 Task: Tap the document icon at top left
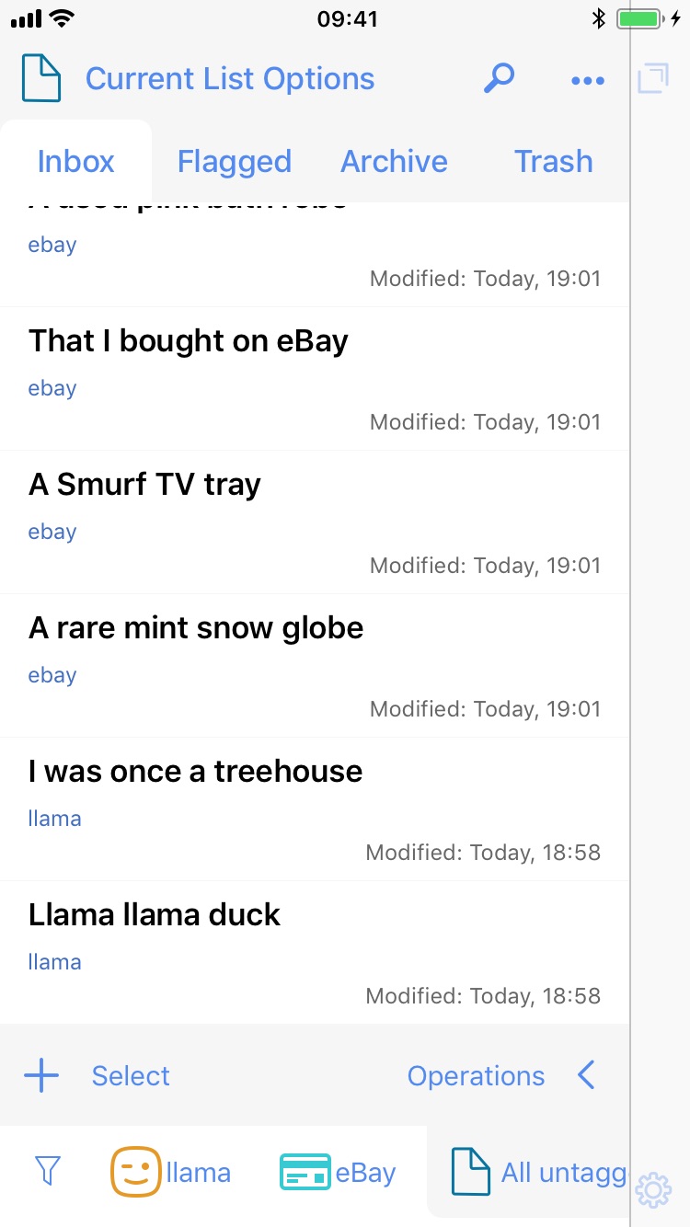coord(41,78)
